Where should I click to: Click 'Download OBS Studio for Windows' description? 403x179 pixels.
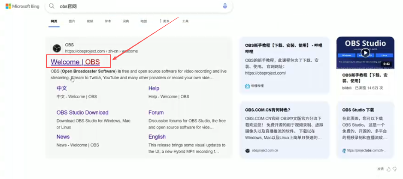click(x=94, y=124)
